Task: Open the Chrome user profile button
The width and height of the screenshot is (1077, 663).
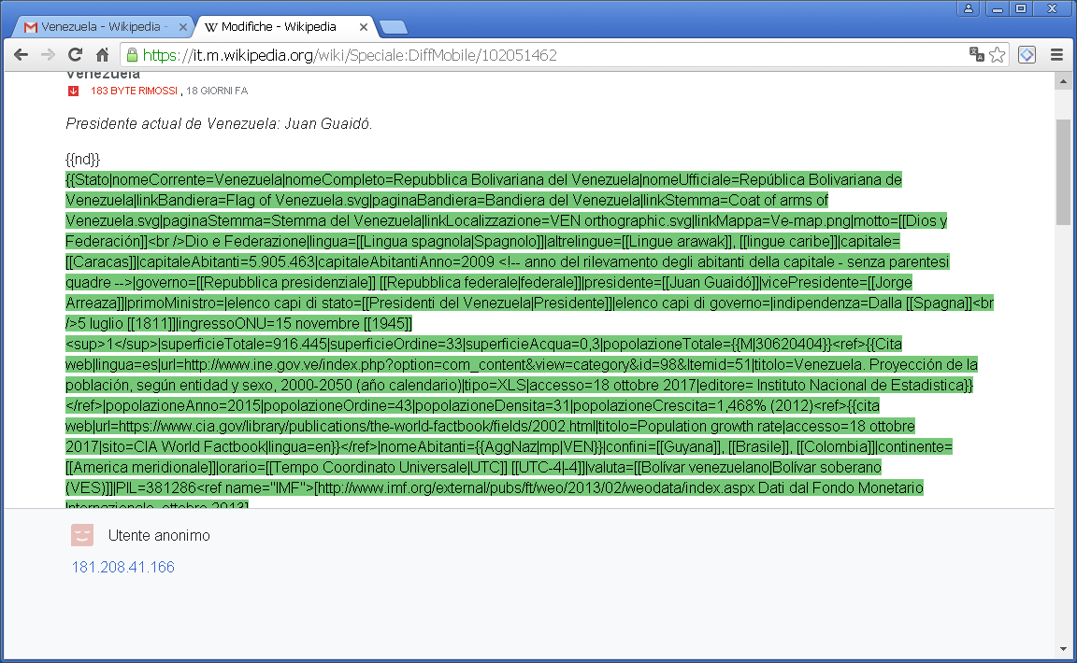Action: (x=968, y=8)
